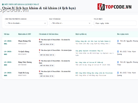Click the 'Dịch vụ điều trị' column header
Image resolution: width=138 pixels, height=103 pixels.
(x=81, y=34)
